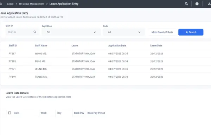The image size is (211, 135).
Task: Click application date of PY287 row
Action: pyautogui.click(x=118, y=53)
